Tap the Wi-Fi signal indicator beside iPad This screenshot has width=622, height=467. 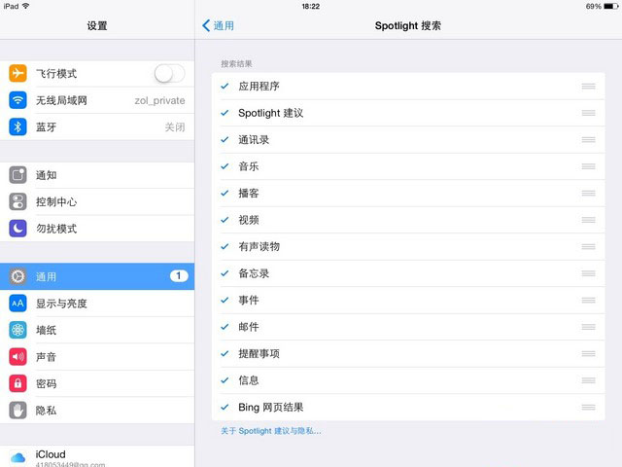(x=26, y=6)
